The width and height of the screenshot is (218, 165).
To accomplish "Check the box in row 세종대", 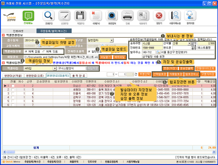I will tap(13, 90).
